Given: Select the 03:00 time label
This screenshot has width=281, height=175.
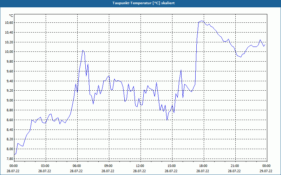Looking at the screenshot, I should tap(45, 166).
